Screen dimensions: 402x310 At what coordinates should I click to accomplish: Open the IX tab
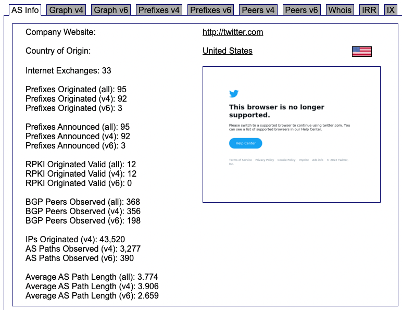pos(391,10)
